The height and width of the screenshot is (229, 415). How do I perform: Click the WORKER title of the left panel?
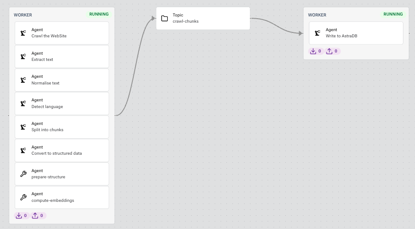pyautogui.click(x=23, y=15)
